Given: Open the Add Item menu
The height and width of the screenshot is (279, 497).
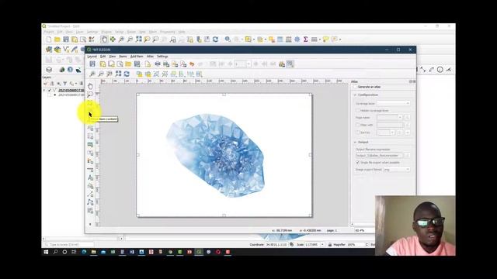Looking at the screenshot, I should pyautogui.click(x=137, y=57).
